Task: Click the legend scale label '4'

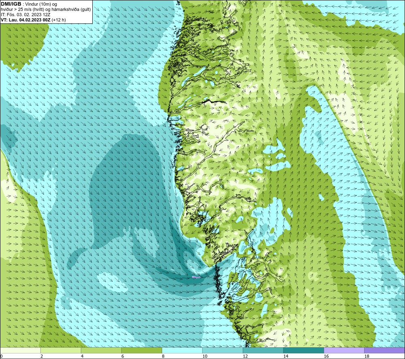Action: pyautogui.click(x=82, y=357)
